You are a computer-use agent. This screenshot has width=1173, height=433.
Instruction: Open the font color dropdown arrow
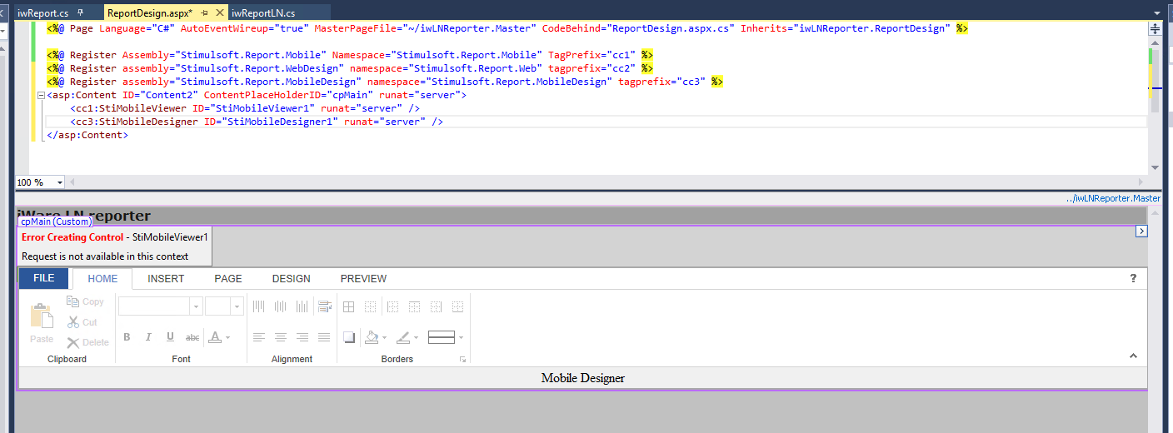227,337
